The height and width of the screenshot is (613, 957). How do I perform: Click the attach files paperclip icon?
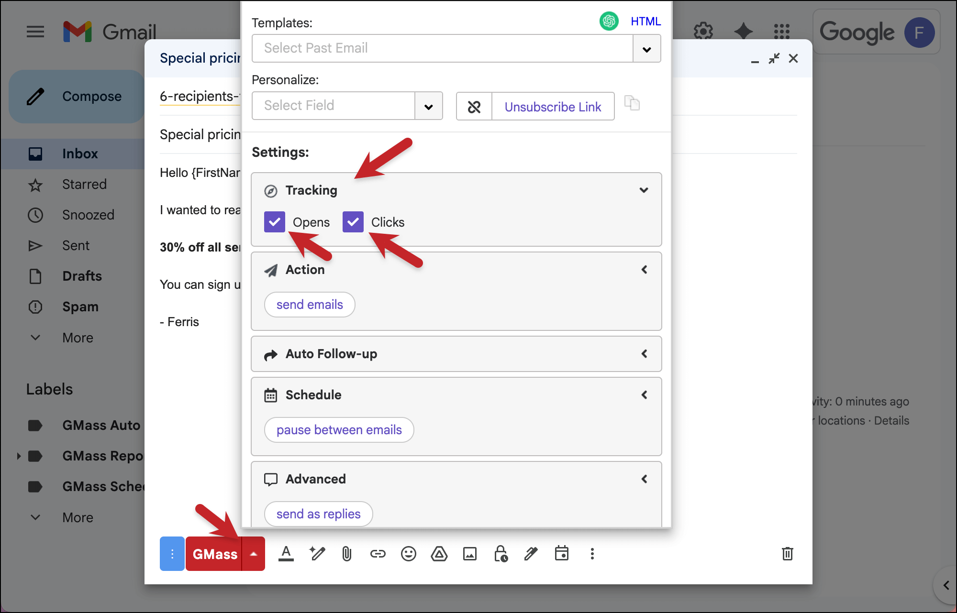click(x=347, y=554)
